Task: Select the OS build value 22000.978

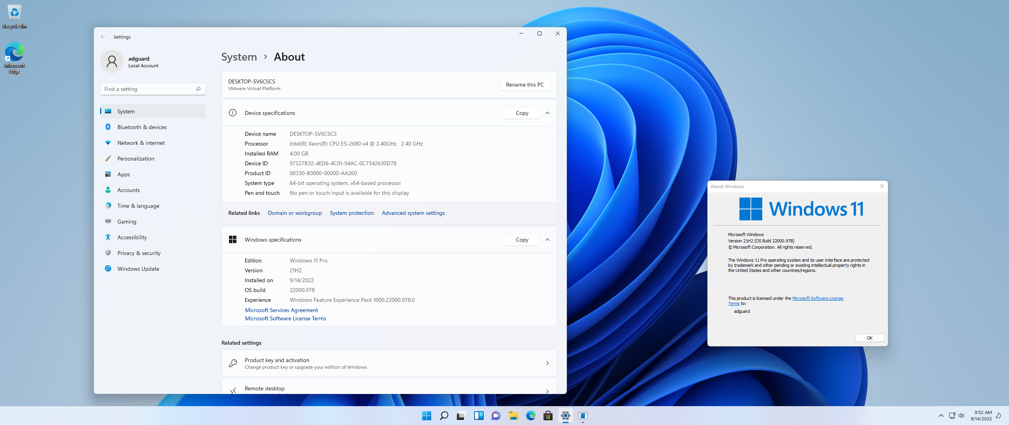Action: pos(302,290)
